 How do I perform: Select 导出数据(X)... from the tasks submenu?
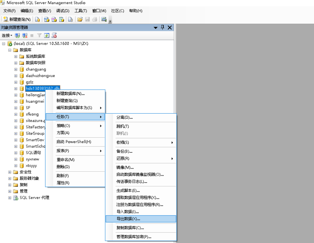coord(128,219)
